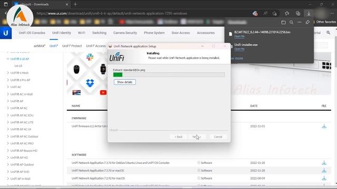
Task: Select U6-LR sub-item in sidebar
Action: click(18, 66)
